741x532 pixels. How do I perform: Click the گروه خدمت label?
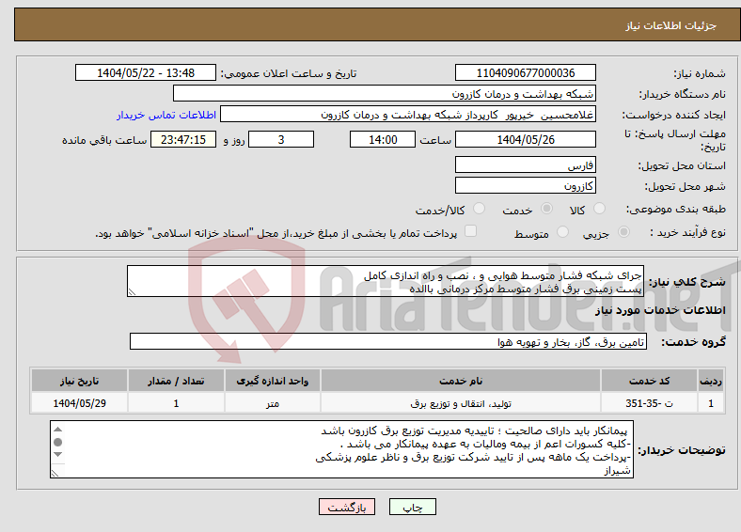point(693,341)
